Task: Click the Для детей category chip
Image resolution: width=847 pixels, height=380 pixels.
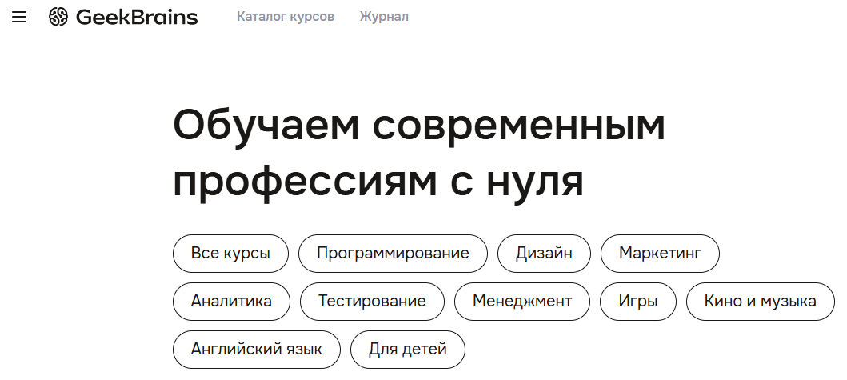Action: [x=408, y=350]
